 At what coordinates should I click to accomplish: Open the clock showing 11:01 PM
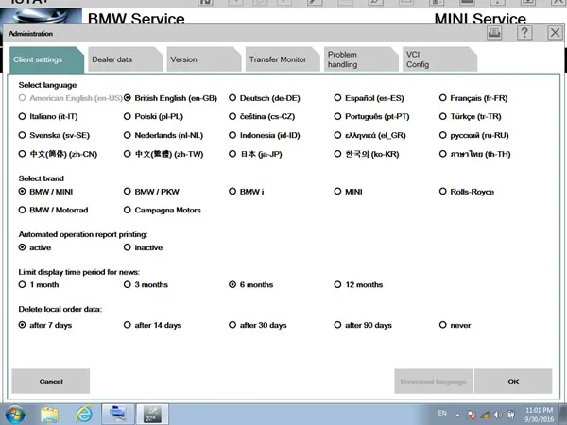pos(539,415)
